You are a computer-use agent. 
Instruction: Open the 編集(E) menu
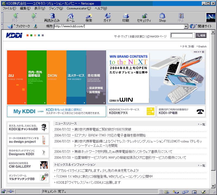[25, 8]
